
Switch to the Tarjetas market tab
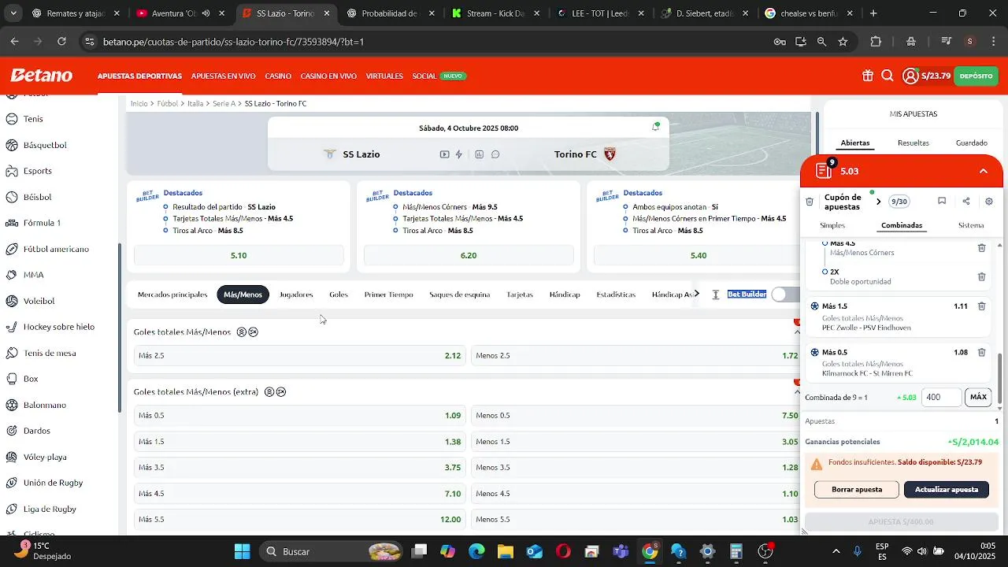[520, 295]
